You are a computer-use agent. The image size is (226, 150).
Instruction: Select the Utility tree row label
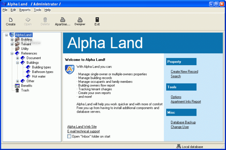(x=25, y=49)
